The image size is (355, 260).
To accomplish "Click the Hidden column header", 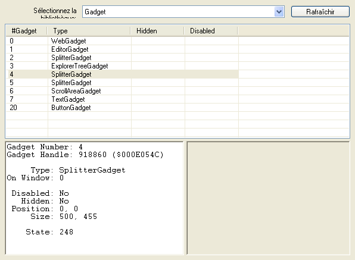I will click(157, 31).
